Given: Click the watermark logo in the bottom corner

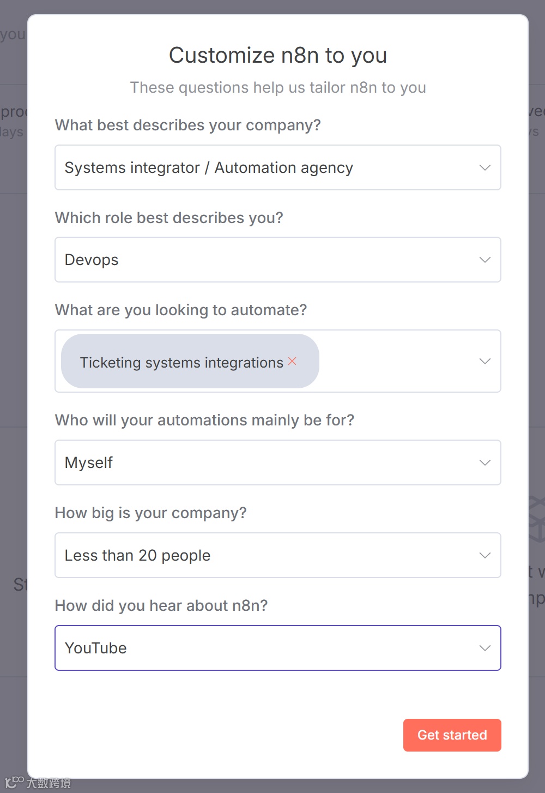Looking at the screenshot, I should [x=38, y=783].
